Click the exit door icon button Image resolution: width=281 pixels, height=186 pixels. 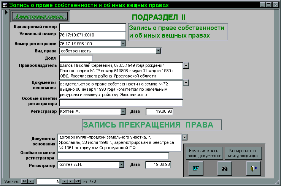coord(253,168)
